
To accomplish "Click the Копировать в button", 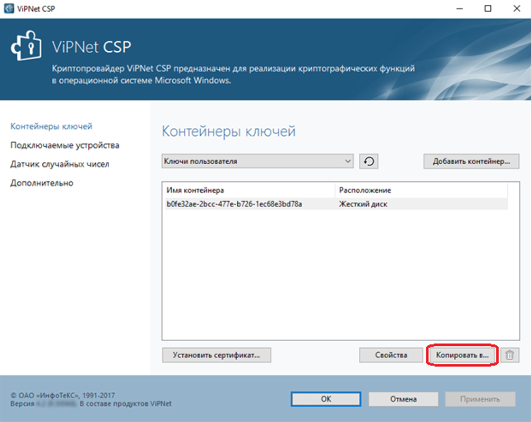I will pyautogui.click(x=462, y=355).
